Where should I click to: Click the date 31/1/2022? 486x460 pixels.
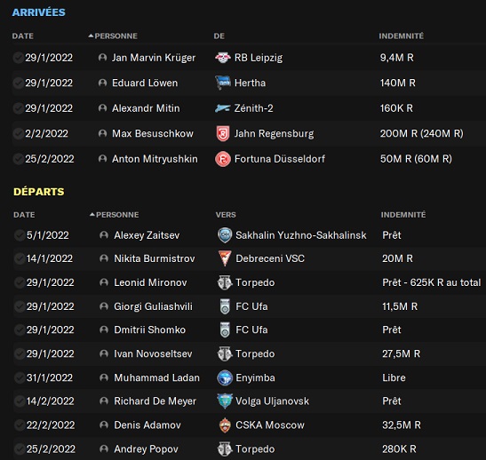click(x=49, y=377)
